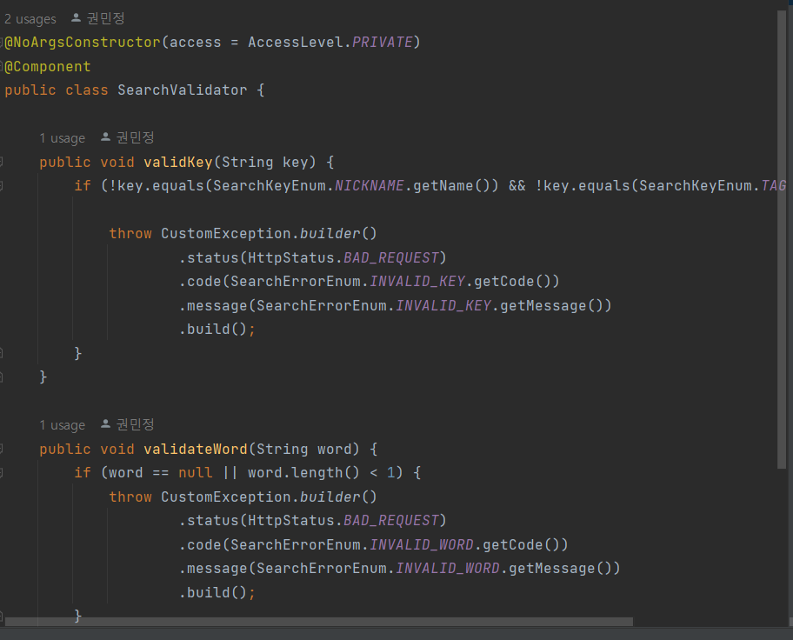Screen dimensions: 793x640
Task: Click word.length() call
Action: click(x=303, y=472)
